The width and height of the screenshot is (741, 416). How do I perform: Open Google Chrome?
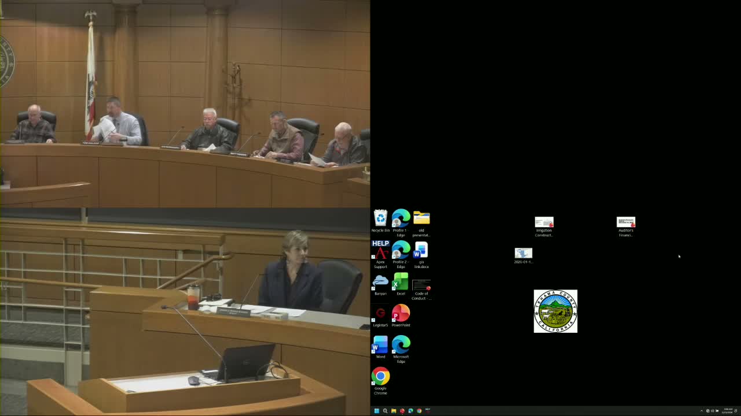click(x=380, y=378)
